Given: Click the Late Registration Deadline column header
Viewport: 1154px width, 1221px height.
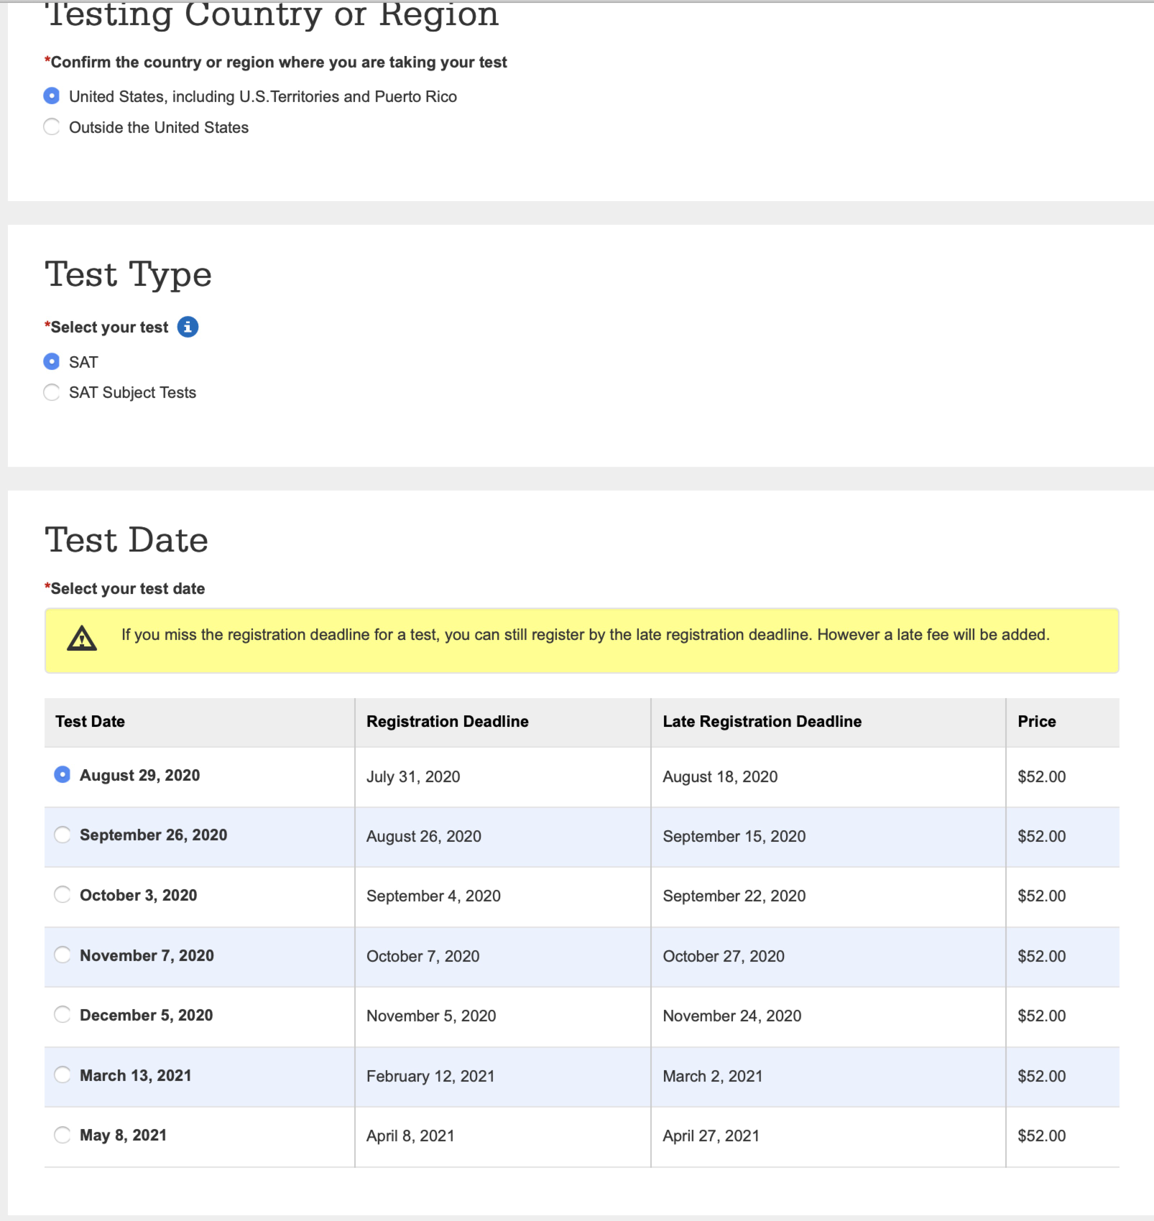Looking at the screenshot, I should point(762,721).
